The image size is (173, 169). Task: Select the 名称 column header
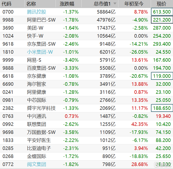[31, 4]
